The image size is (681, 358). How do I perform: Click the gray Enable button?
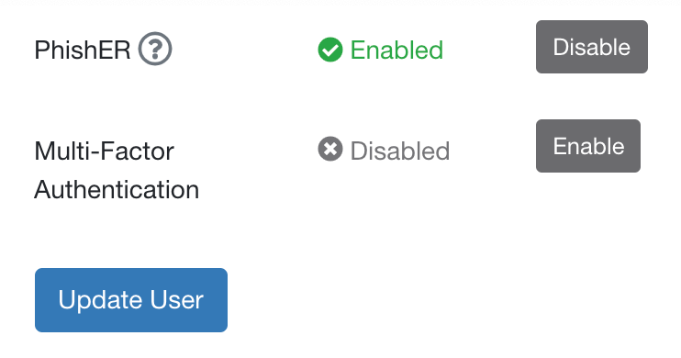pos(588,146)
